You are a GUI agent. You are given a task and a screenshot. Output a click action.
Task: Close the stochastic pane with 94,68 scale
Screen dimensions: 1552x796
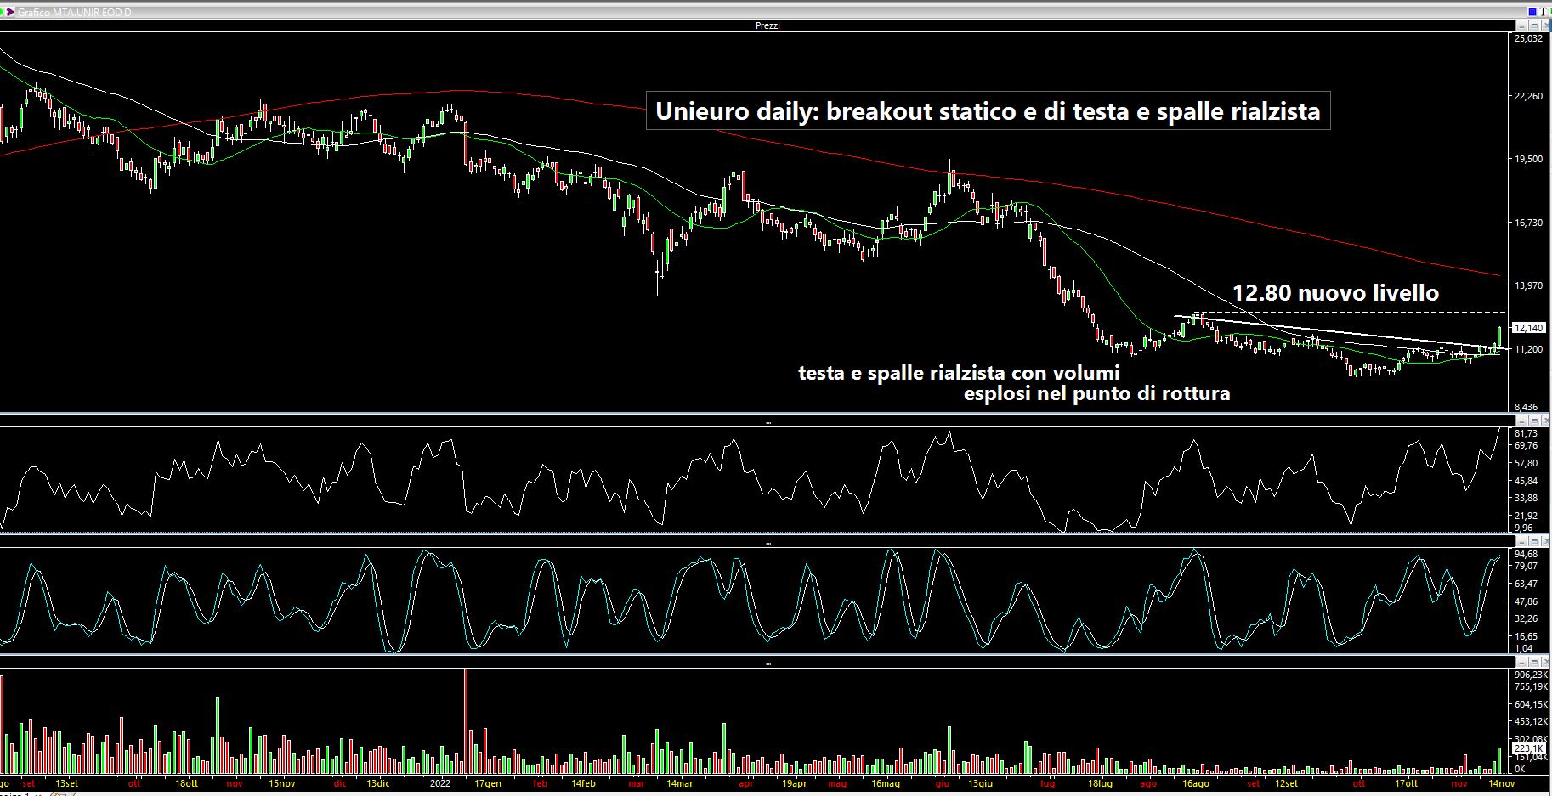click(1545, 541)
